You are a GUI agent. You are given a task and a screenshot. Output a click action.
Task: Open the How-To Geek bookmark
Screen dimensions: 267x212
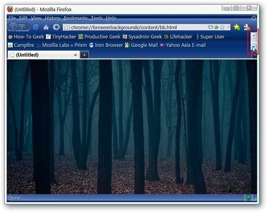click(26, 37)
